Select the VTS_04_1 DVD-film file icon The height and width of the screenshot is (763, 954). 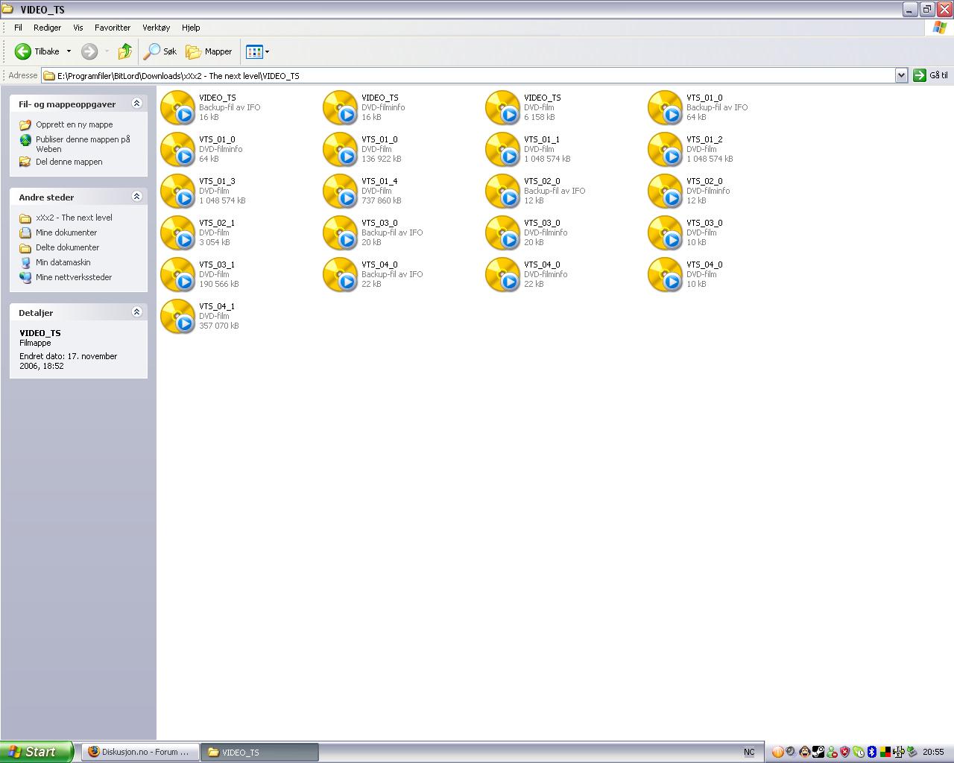click(178, 317)
